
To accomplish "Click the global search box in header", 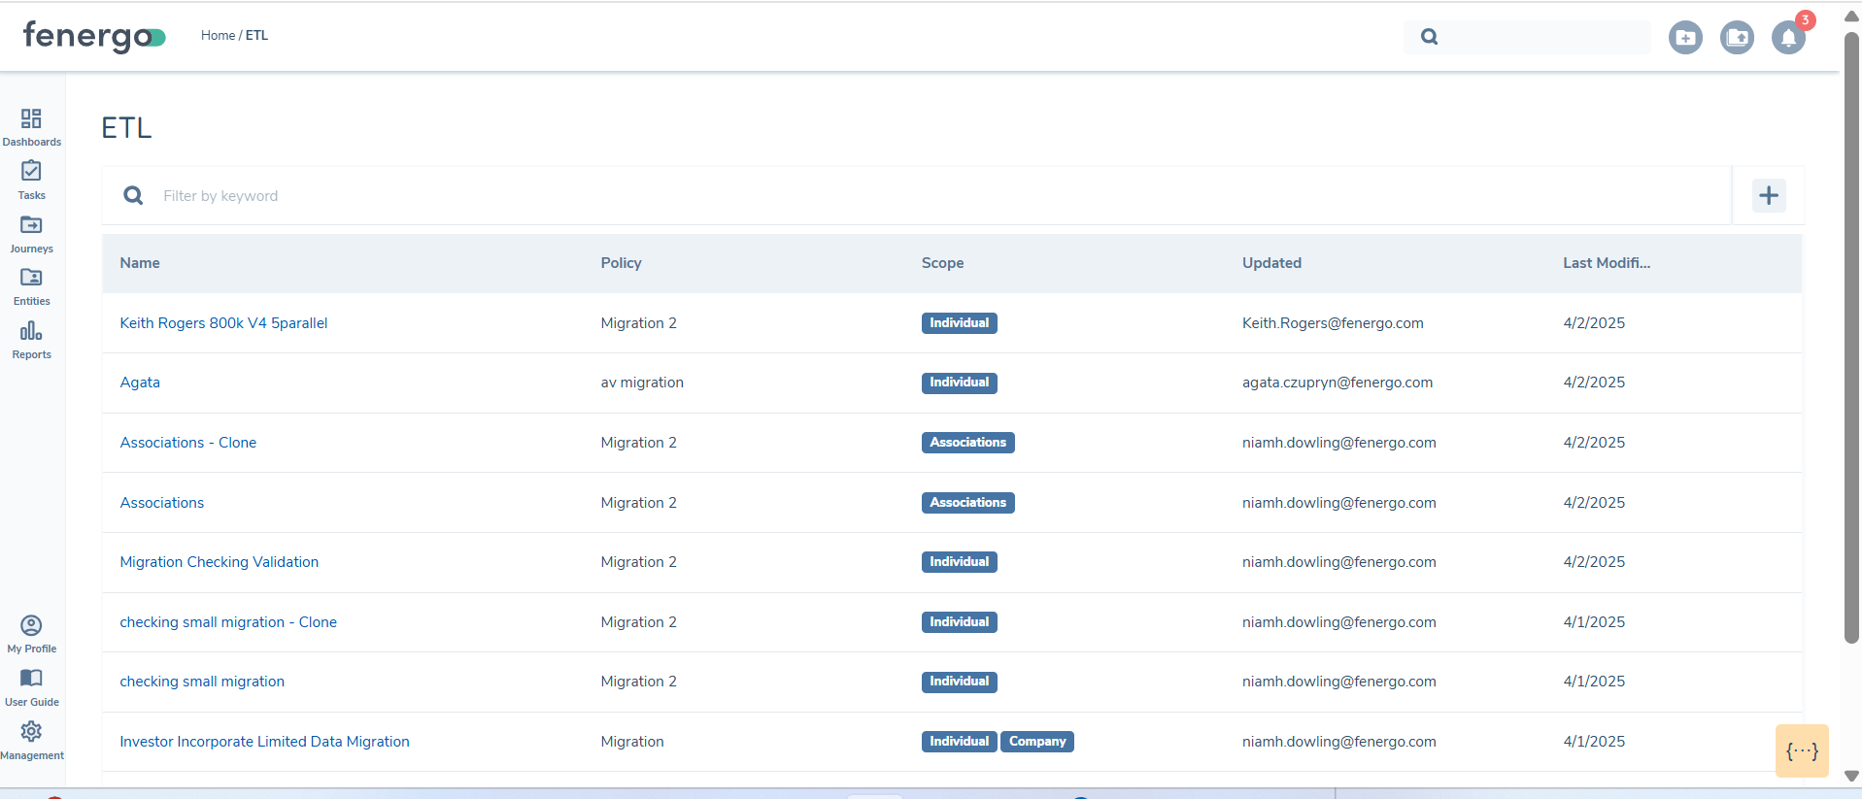I will pyautogui.click(x=1540, y=37).
